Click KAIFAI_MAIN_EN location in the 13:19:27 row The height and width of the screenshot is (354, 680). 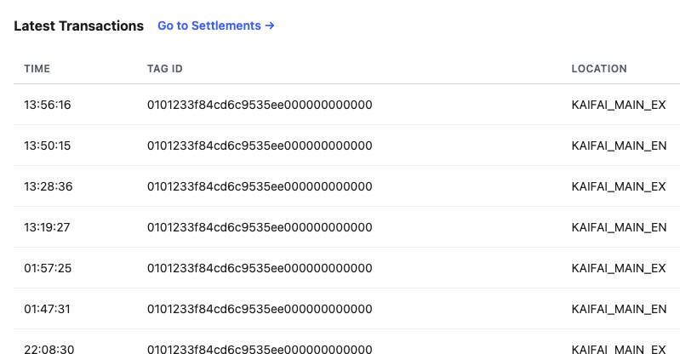[x=619, y=227]
